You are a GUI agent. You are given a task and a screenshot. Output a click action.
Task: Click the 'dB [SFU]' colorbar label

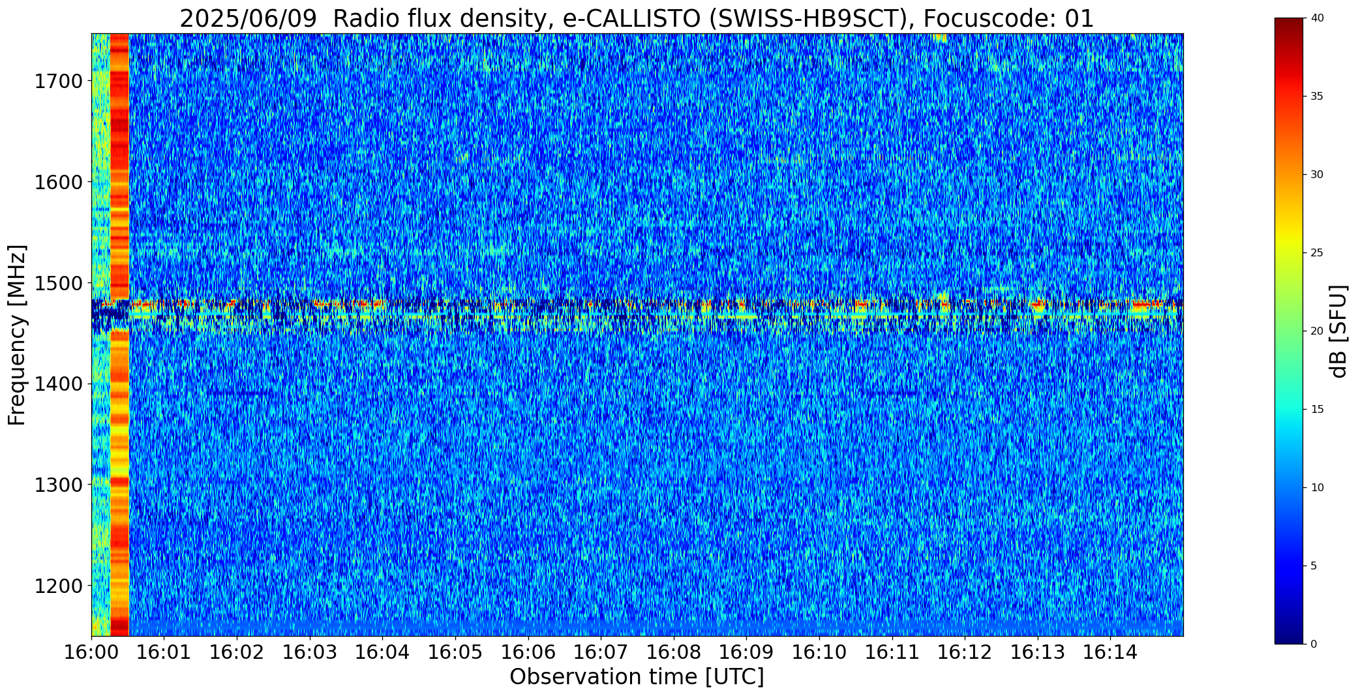click(1338, 331)
